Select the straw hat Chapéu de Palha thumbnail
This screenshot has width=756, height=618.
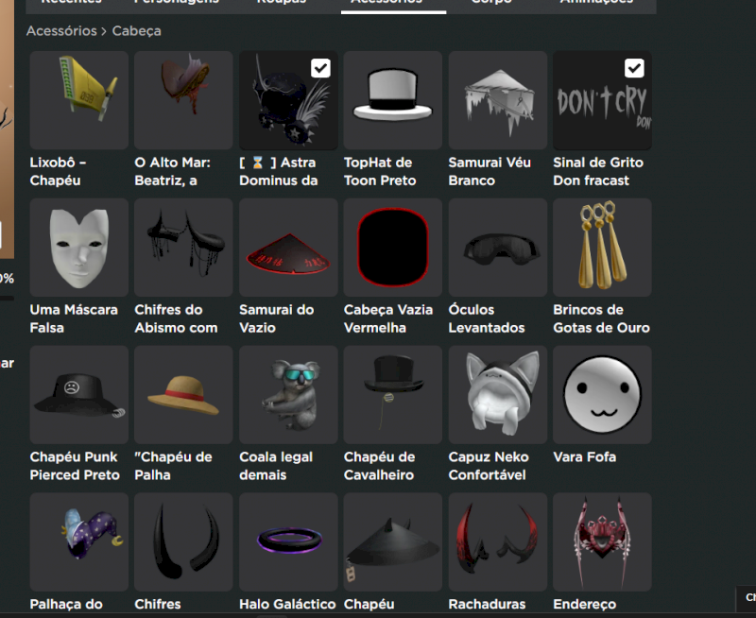183,395
